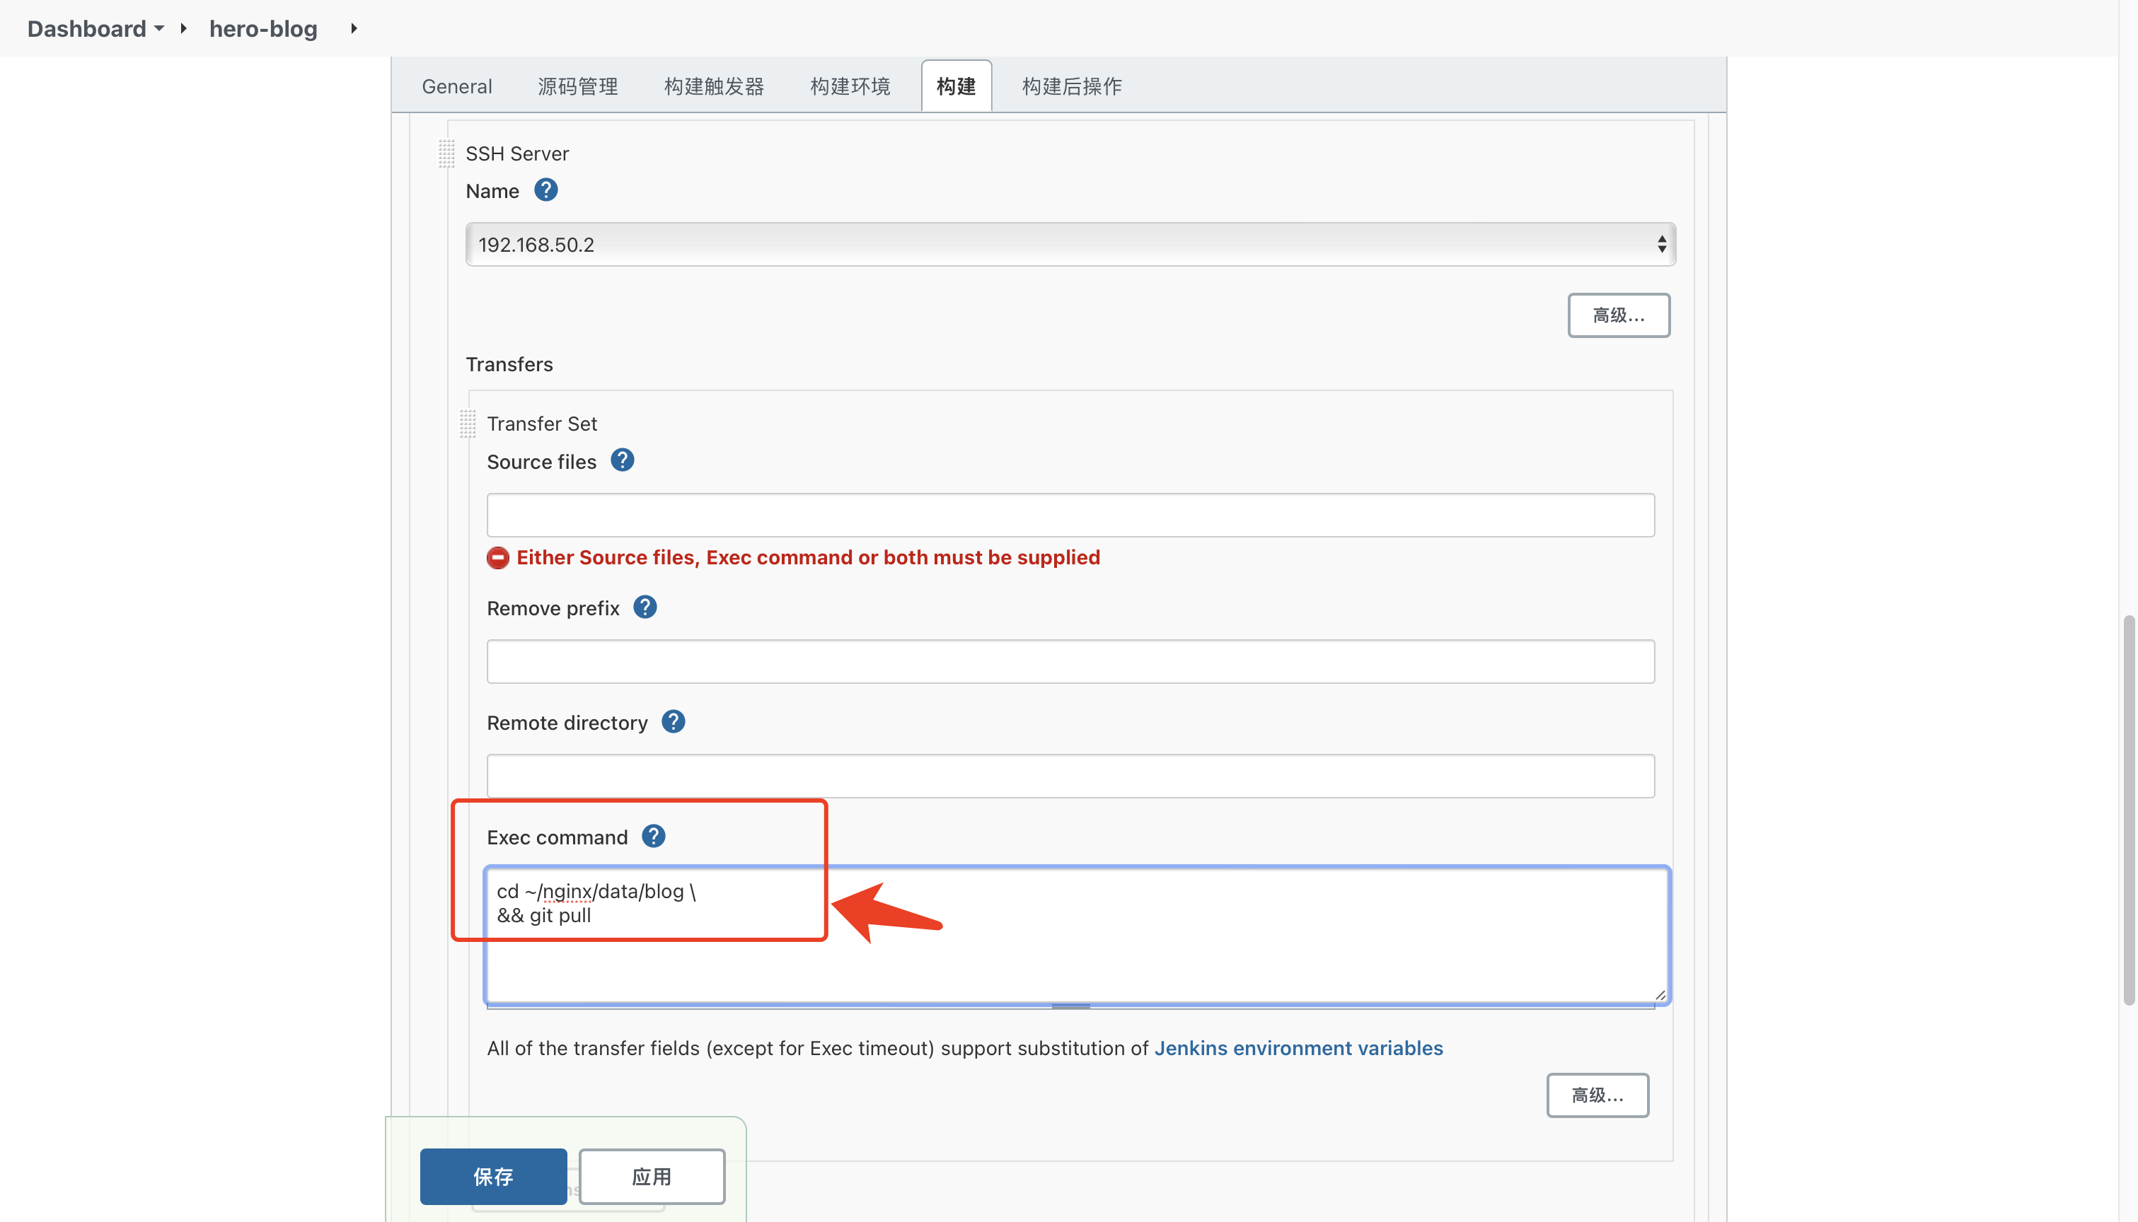Open the Jenkins environment variables link

(x=1298, y=1048)
